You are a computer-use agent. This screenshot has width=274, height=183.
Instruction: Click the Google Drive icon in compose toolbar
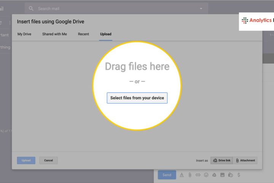coord(214,175)
